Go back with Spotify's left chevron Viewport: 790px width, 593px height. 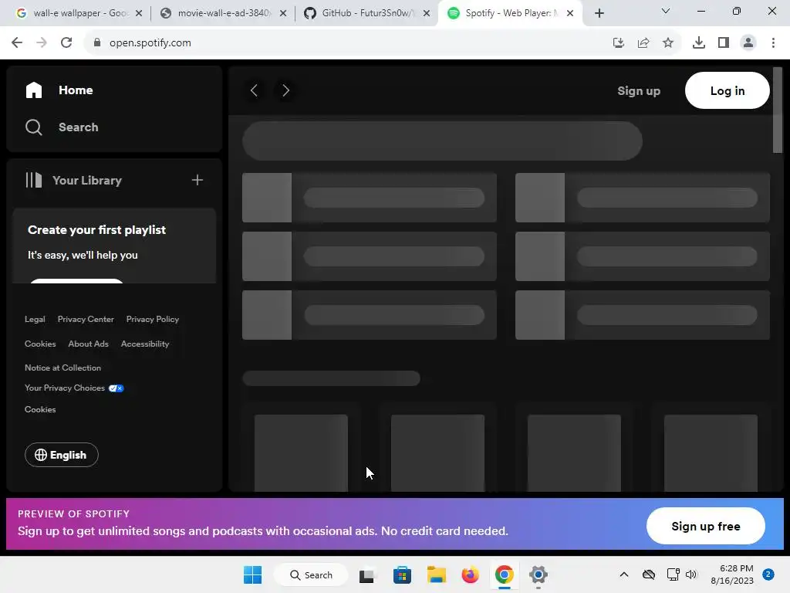pos(254,90)
